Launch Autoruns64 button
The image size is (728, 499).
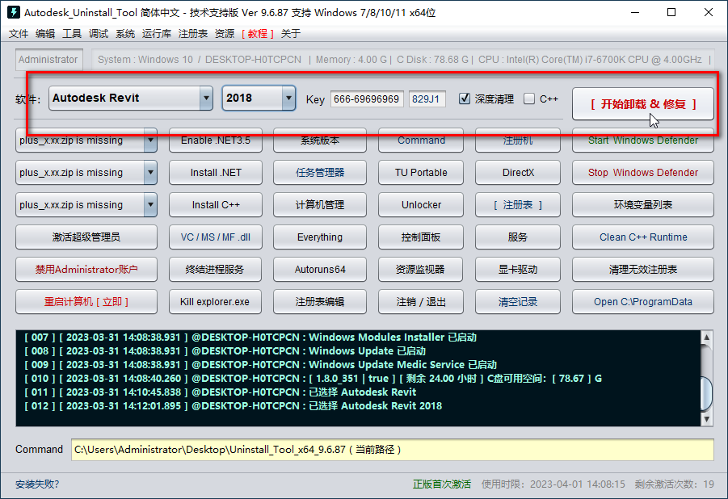[320, 269]
